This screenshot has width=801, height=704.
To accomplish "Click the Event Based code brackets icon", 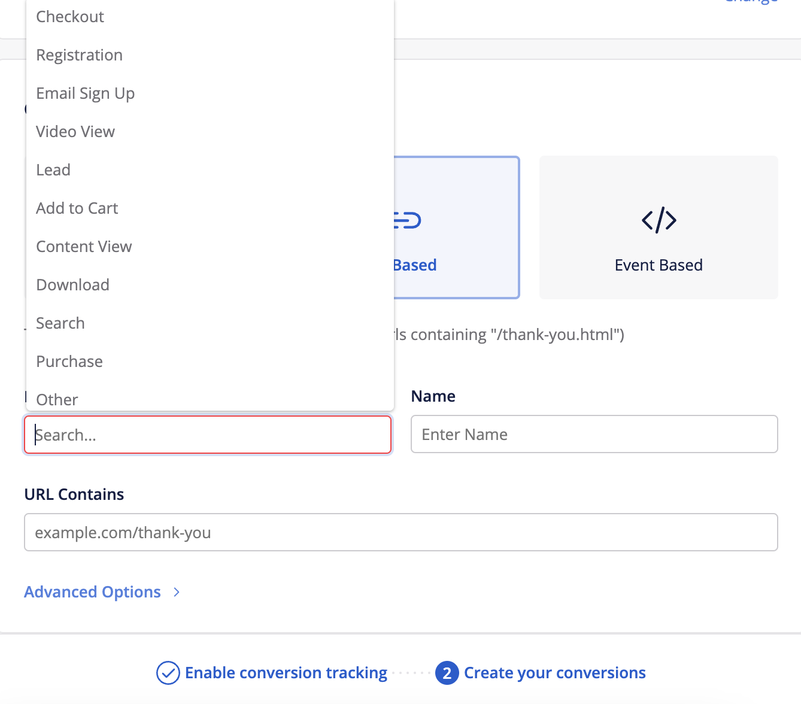I will click(659, 220).
